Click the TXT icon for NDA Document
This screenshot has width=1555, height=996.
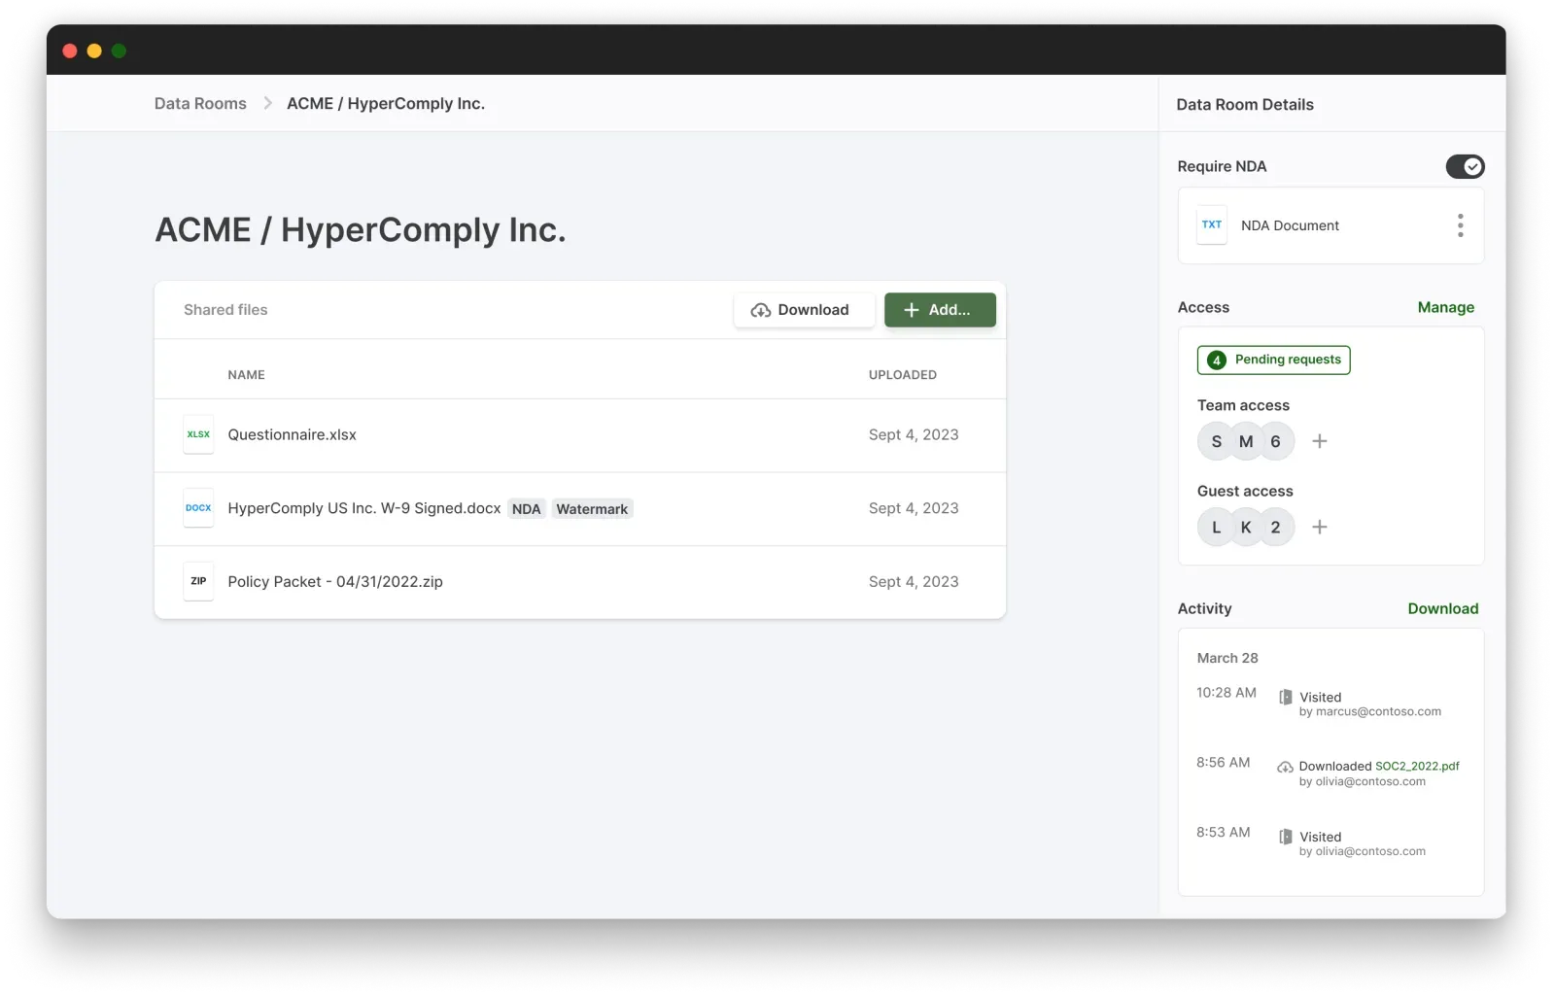[1211, 224]
